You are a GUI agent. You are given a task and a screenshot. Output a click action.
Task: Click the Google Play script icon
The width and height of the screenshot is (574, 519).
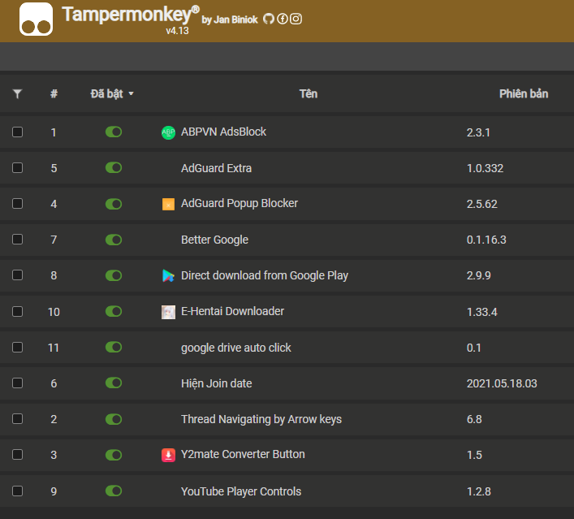(168, 276)
